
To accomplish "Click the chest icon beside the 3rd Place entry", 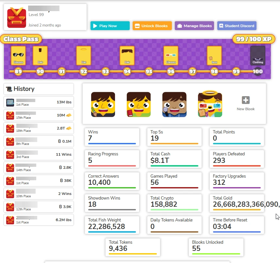I will [x=10, y=154].
